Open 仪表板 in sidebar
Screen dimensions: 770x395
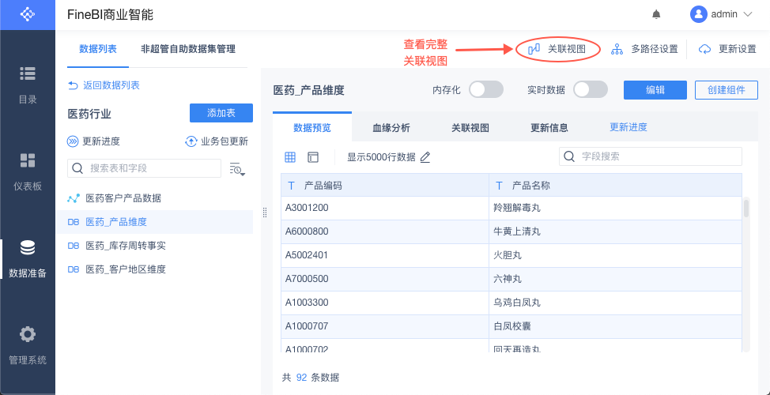click(x=28, y=171)
